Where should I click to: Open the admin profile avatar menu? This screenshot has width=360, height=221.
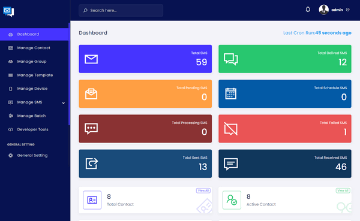[x=323, y=10]
